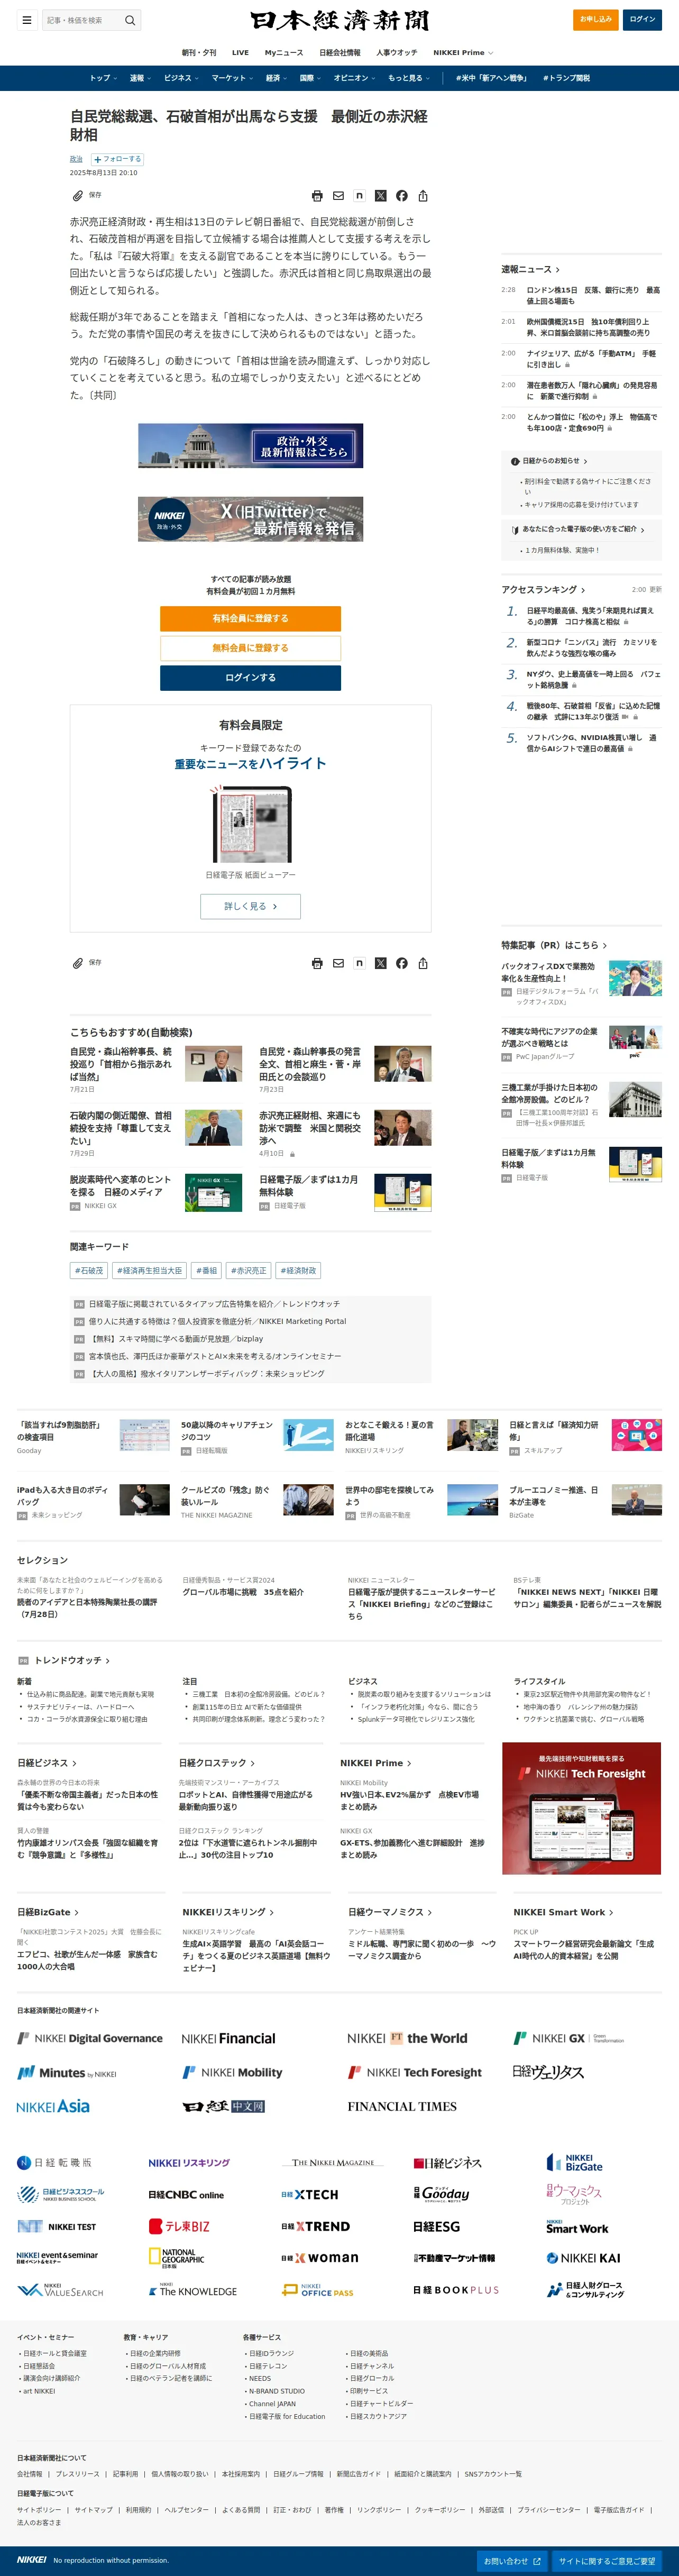
Task: Select the #トランプ関税 topic tab
Action: [566, 78]
